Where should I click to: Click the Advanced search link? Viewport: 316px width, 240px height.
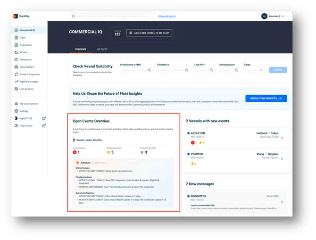167,16
